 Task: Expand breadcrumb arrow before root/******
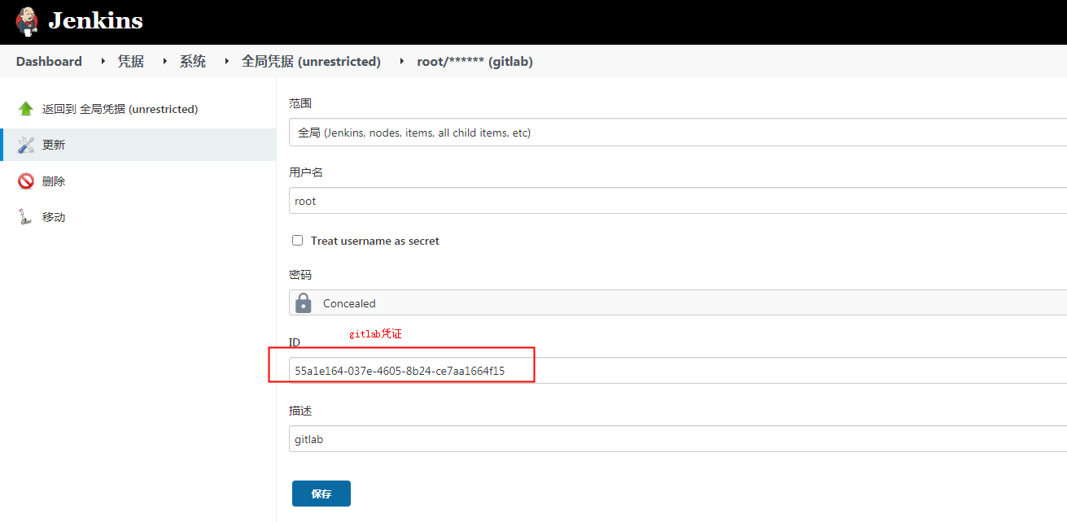(401, 61)
